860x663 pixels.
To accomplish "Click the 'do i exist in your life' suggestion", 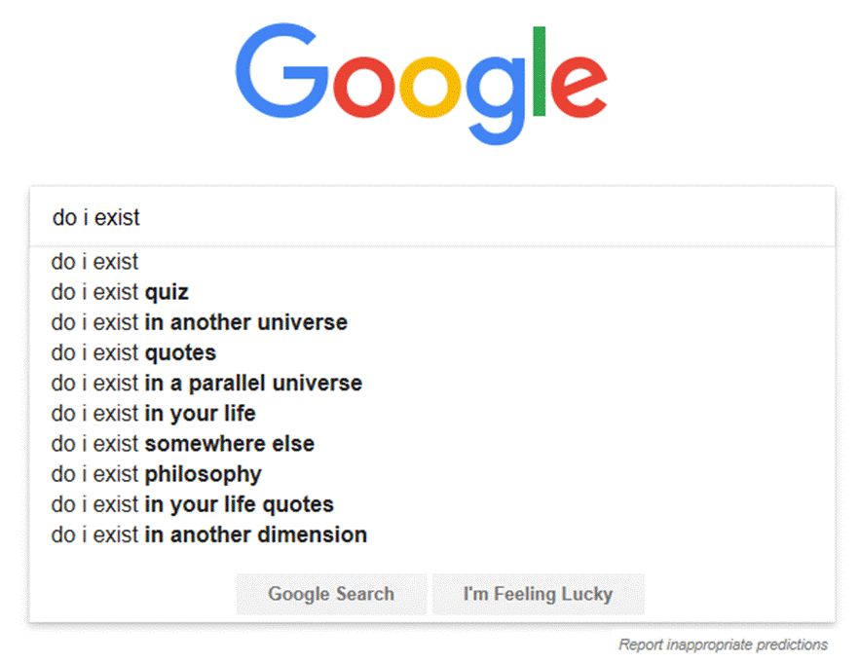I will click(x=154, y=413).
